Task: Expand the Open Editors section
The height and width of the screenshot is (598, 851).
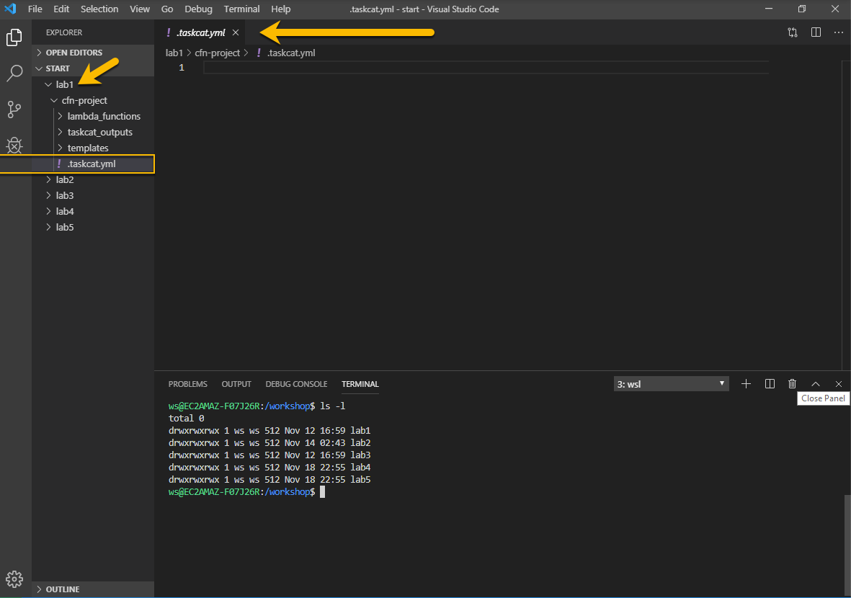Action: (93, 53)
